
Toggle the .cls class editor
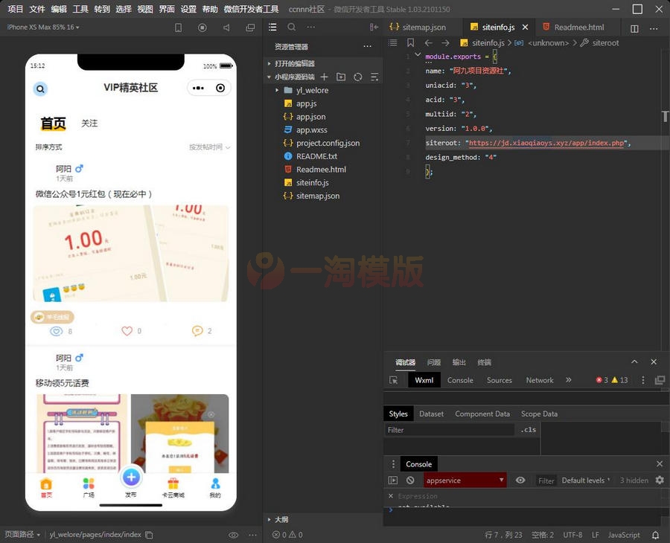528,430
